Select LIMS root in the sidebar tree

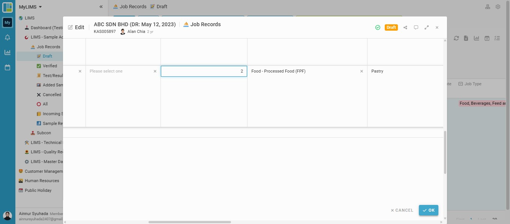(29, 18)
